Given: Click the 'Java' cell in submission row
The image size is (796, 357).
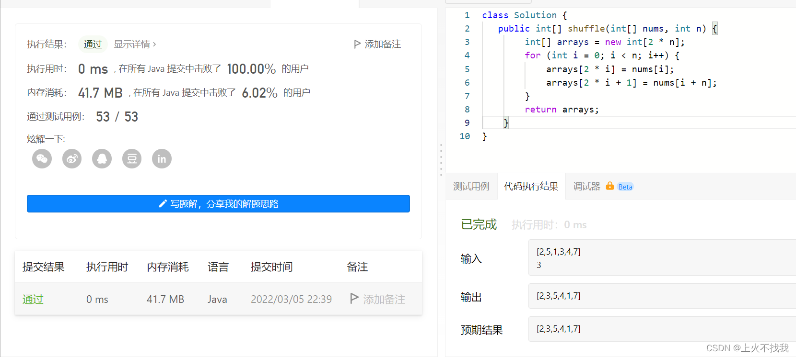Looking at the screenshot, I should (217, 299).
